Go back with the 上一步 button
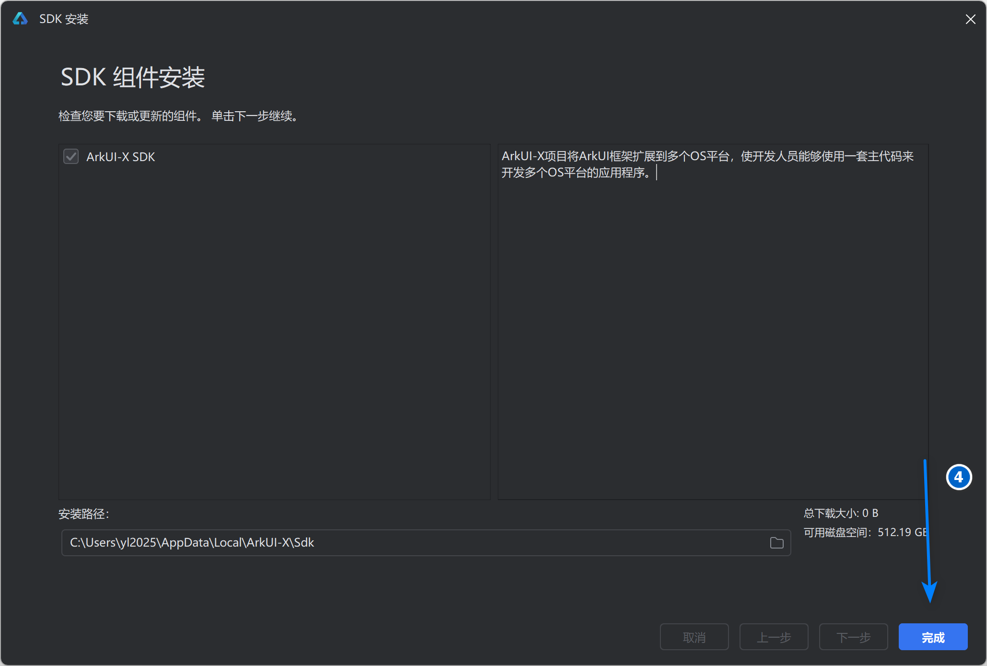 tap(774, 637)
